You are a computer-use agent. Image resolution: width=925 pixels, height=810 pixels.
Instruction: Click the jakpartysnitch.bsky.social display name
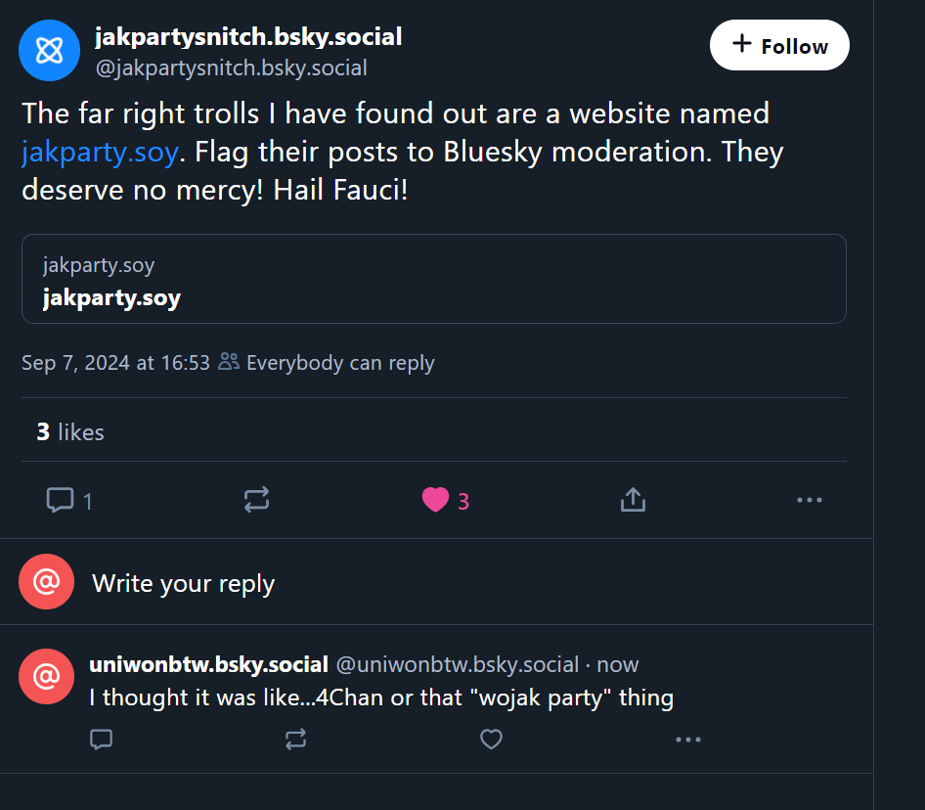point(248,37)
